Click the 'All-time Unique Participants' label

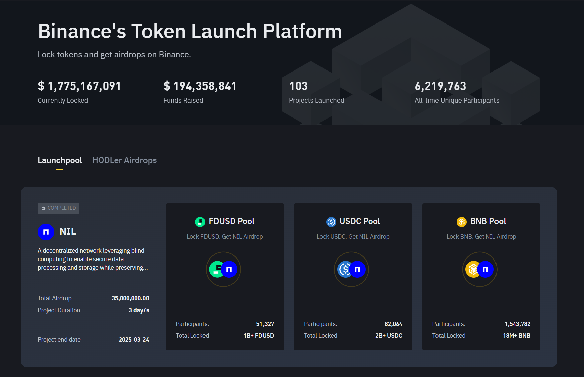tap(457, 100)
